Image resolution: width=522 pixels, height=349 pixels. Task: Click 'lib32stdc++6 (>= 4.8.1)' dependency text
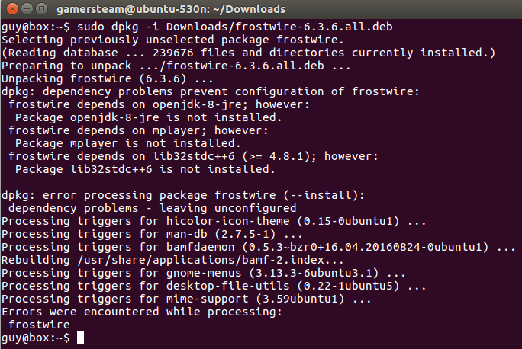(235, 156)
